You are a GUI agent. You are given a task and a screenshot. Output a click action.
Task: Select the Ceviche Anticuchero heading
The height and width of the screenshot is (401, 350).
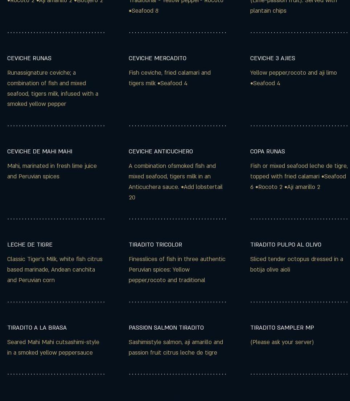coord(161,151)
